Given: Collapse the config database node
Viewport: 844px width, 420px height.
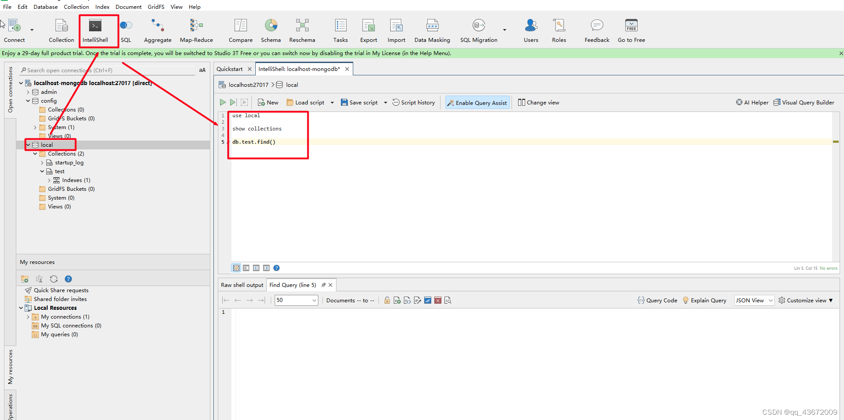Looking at the screenshot, I should 28,101.
